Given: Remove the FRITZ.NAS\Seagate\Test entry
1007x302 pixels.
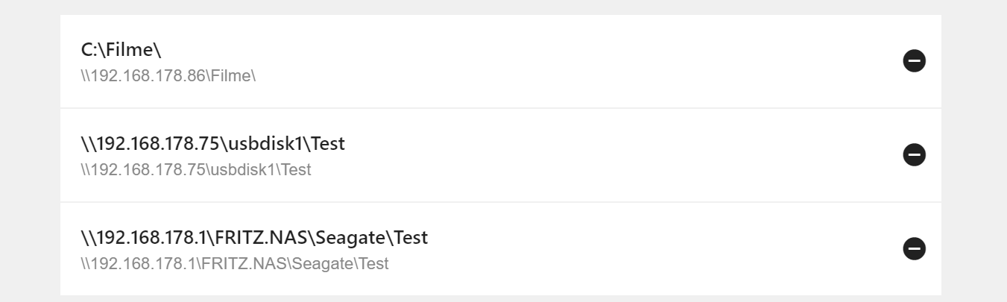Looking at the screenshot, I should pyautogui.click(x=914, y=248).
